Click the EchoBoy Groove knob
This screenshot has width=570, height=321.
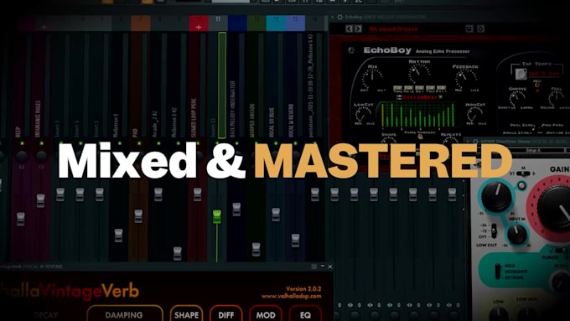click(516, 99)
